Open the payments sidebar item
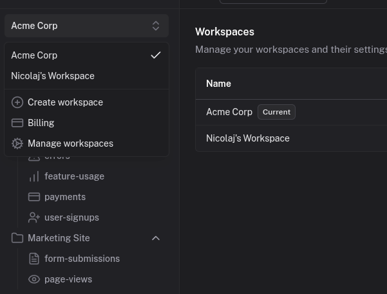The image size is (387, 294). coord(86,197)
